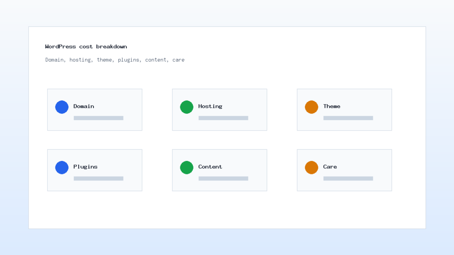Screen dimensions: 454x255
Task: Click the orange circle icon beside Theme
Action: pos(312,107)
